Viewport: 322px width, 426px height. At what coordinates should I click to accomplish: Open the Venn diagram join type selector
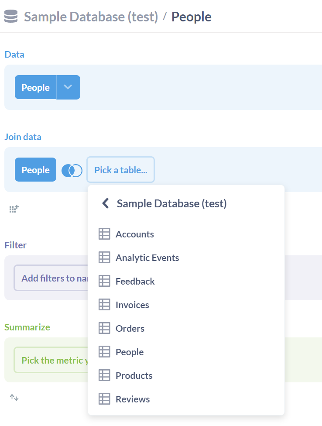(x=72, y=170)
